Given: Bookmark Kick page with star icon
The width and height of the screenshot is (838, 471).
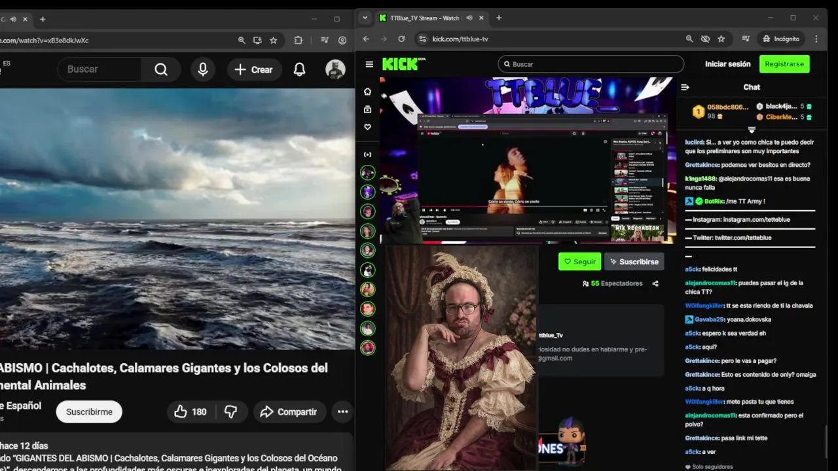Looking at the screenshot, I should pos(721,39).
